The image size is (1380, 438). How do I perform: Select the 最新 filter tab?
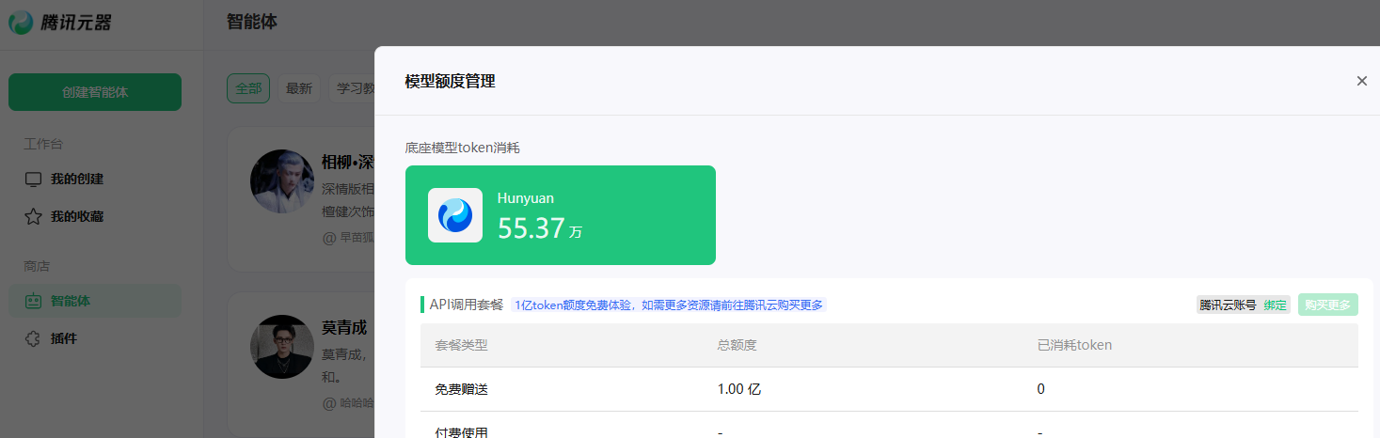299,88
